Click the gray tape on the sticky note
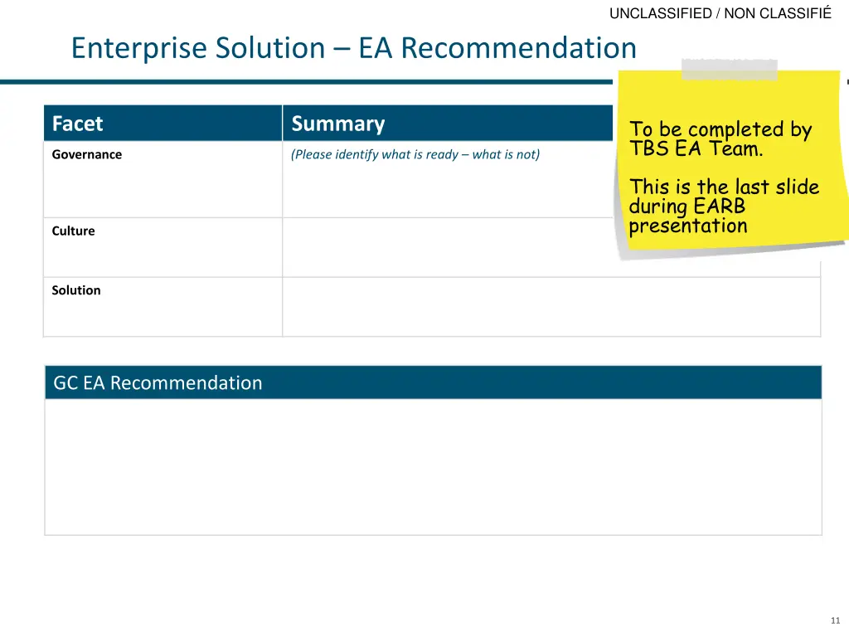The image size is (849, 637). coord(730,70)
